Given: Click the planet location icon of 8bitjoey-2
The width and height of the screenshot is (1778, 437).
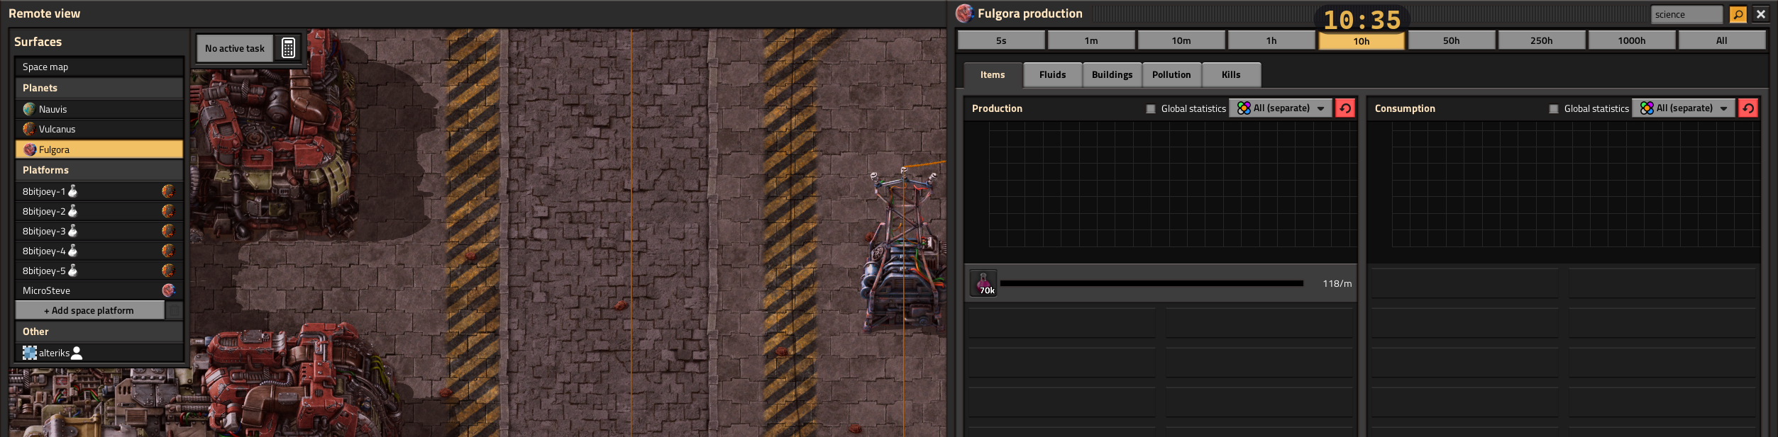Looking at the screenshot, I should coord(168,211).
